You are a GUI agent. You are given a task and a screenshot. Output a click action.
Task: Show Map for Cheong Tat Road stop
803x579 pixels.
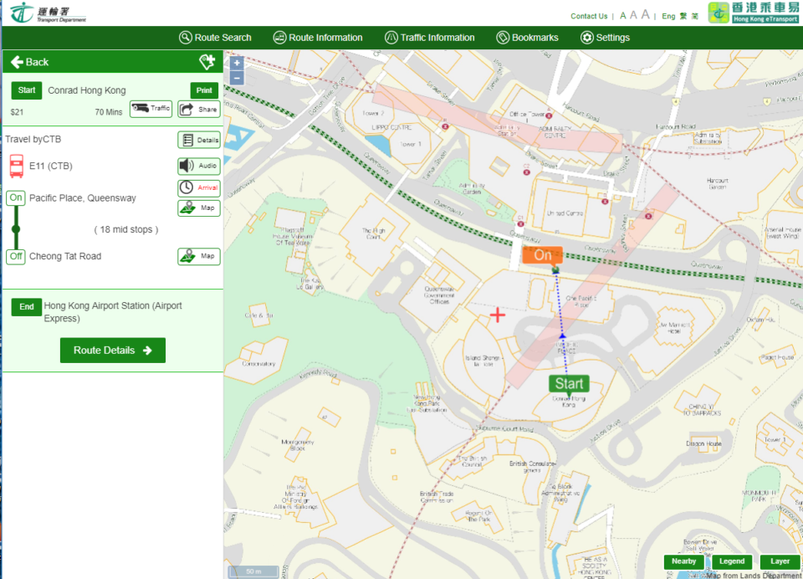(x=198, y=256)
